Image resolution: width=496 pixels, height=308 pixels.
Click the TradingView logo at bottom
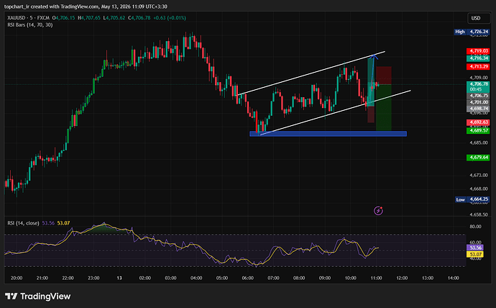click(x=37, y=296)
